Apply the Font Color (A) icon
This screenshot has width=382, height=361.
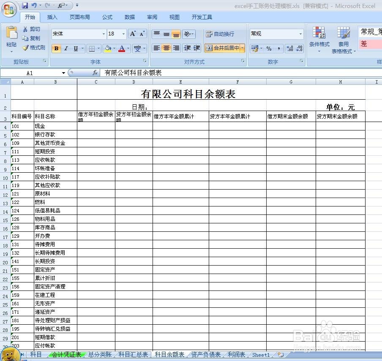tap(122, 48)
